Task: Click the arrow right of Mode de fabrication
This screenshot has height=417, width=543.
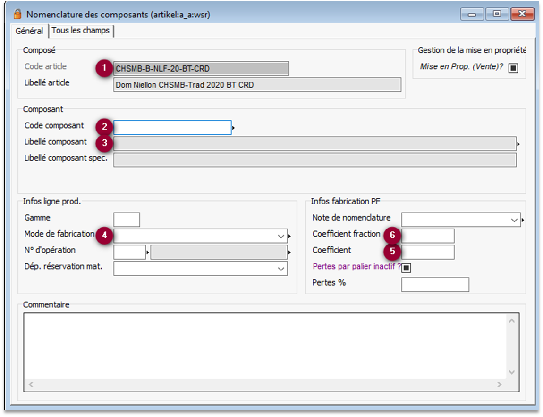Action: tap(290, 236)
